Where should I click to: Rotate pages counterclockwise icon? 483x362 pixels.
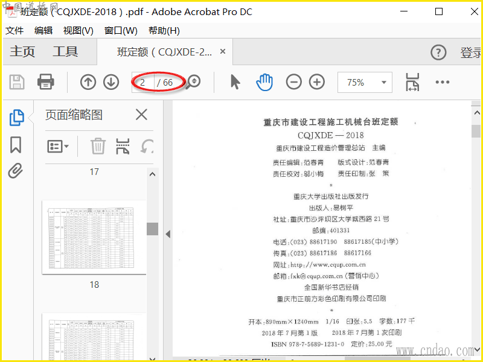pyautogui.click(x=147, y=146)
